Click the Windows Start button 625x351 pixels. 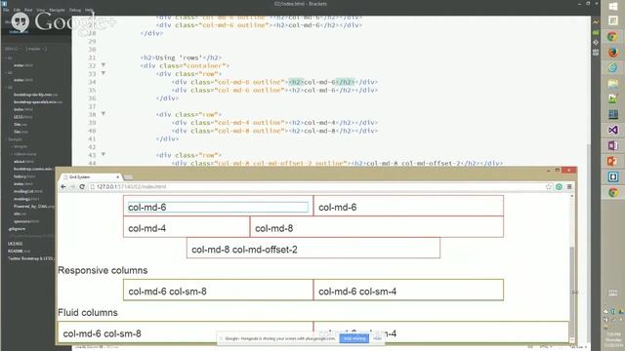click(613, 6)
